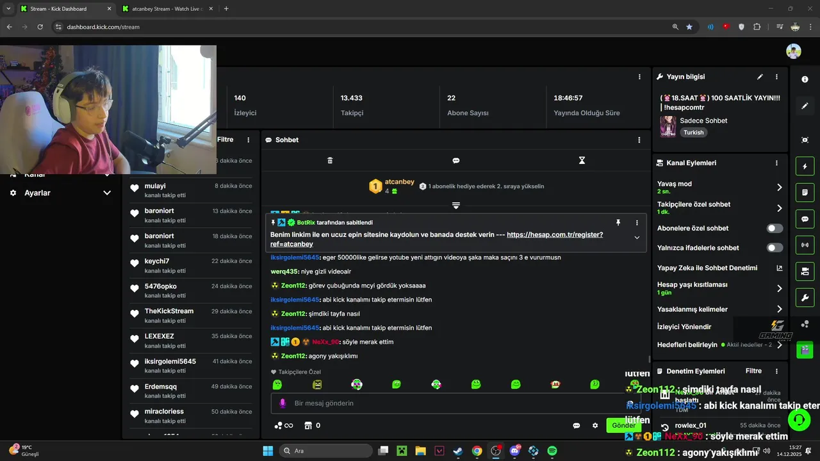Open the chat bubble icon in right sidebar
The image size is (820, 461).
[x=805, y=218]
